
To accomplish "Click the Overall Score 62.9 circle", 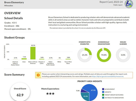I will (x=20, y=92).
